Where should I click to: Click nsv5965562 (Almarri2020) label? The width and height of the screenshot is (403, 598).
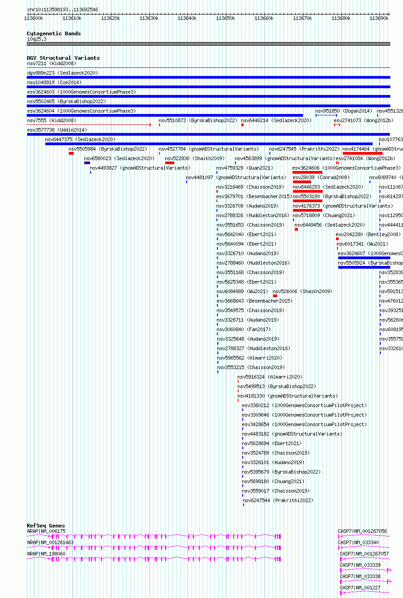[x=249, y=358]
